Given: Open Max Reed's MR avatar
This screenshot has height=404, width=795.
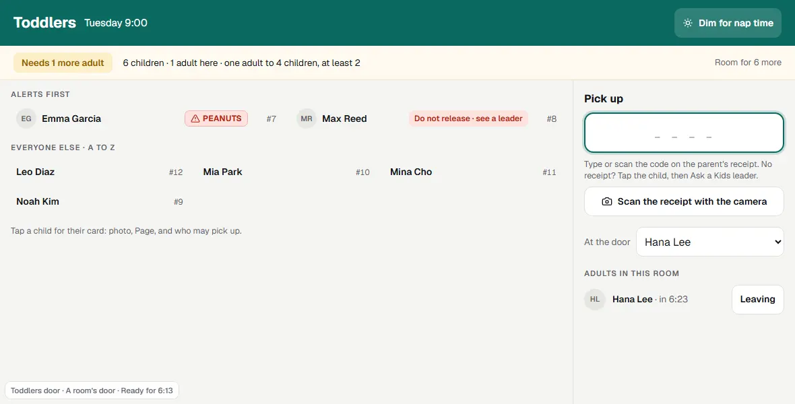Looking at the screenshot, I should pos(307,119).
